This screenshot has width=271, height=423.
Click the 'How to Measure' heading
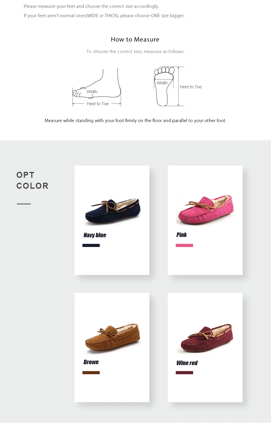coord(135,39)
